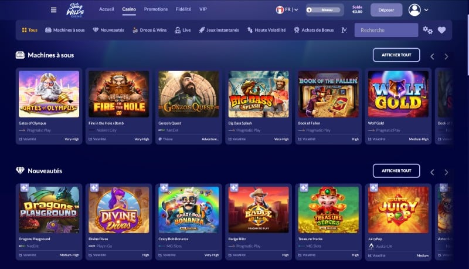Viewport: 469px width, 269px height.
Task: Slide Nouveautés carousel to next
Action: pyautogui.click(x=446, y=172)
